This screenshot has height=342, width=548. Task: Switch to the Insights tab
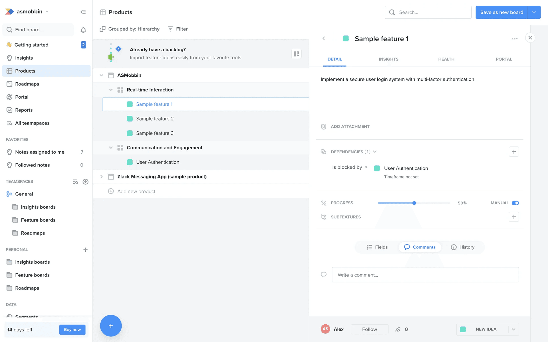[388, 59]
